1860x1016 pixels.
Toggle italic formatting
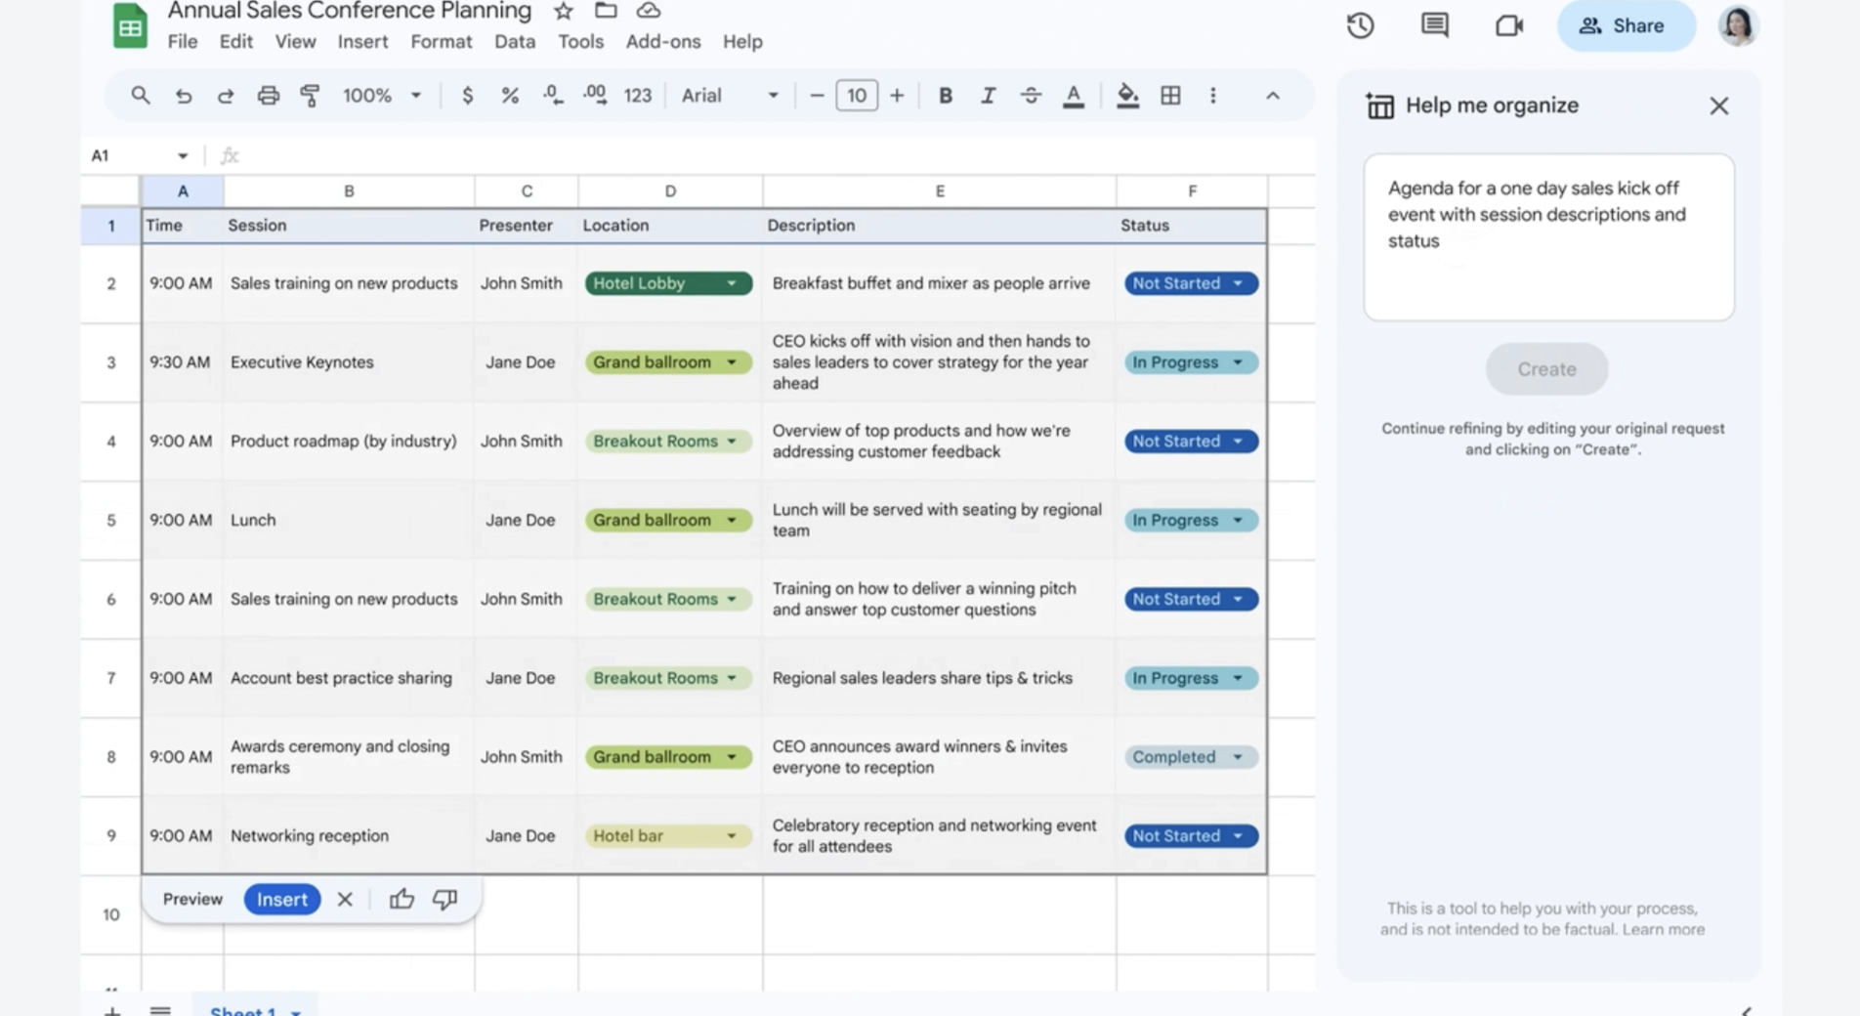(x=988, y=95)
